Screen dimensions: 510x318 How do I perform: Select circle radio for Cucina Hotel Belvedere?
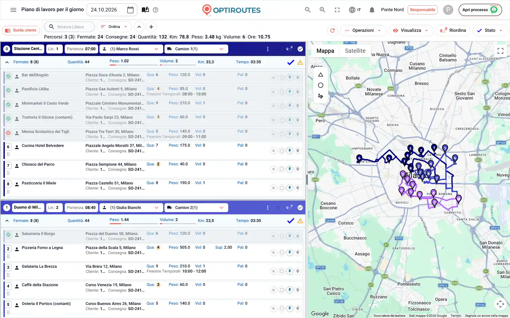click(282, 151)
